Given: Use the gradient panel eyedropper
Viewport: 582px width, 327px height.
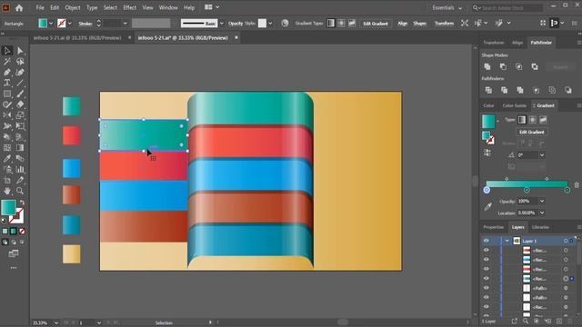Looking at the screenshot, I should click(487, 207).
